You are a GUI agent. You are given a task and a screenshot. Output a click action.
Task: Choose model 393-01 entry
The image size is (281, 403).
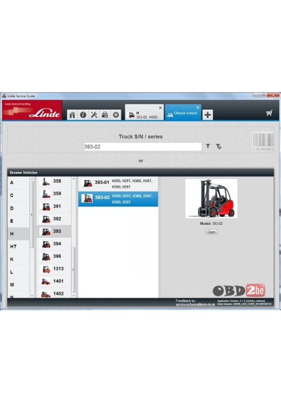118,183
